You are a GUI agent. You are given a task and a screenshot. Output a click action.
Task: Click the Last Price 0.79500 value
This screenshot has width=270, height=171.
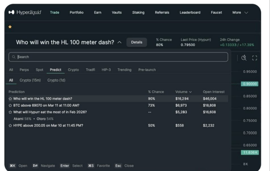click(x=188, y=45)
